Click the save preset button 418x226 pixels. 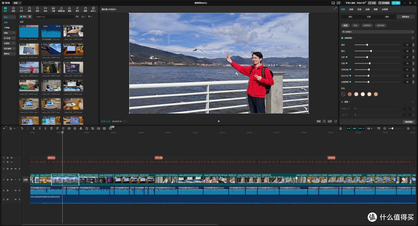(409, 122)
